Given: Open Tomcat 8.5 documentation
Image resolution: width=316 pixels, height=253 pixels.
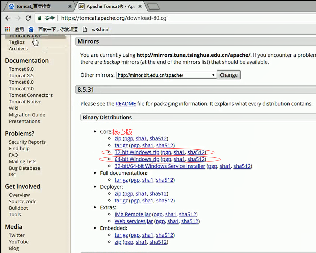Looking at the screenshot, I should (x=21, y=76).
